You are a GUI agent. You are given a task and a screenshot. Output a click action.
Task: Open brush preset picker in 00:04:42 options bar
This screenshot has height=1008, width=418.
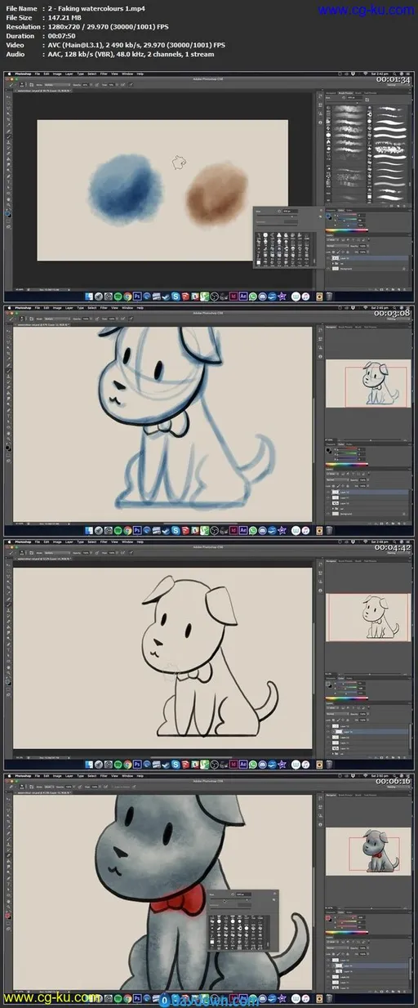pyautogui.click(x=22, y=553)
